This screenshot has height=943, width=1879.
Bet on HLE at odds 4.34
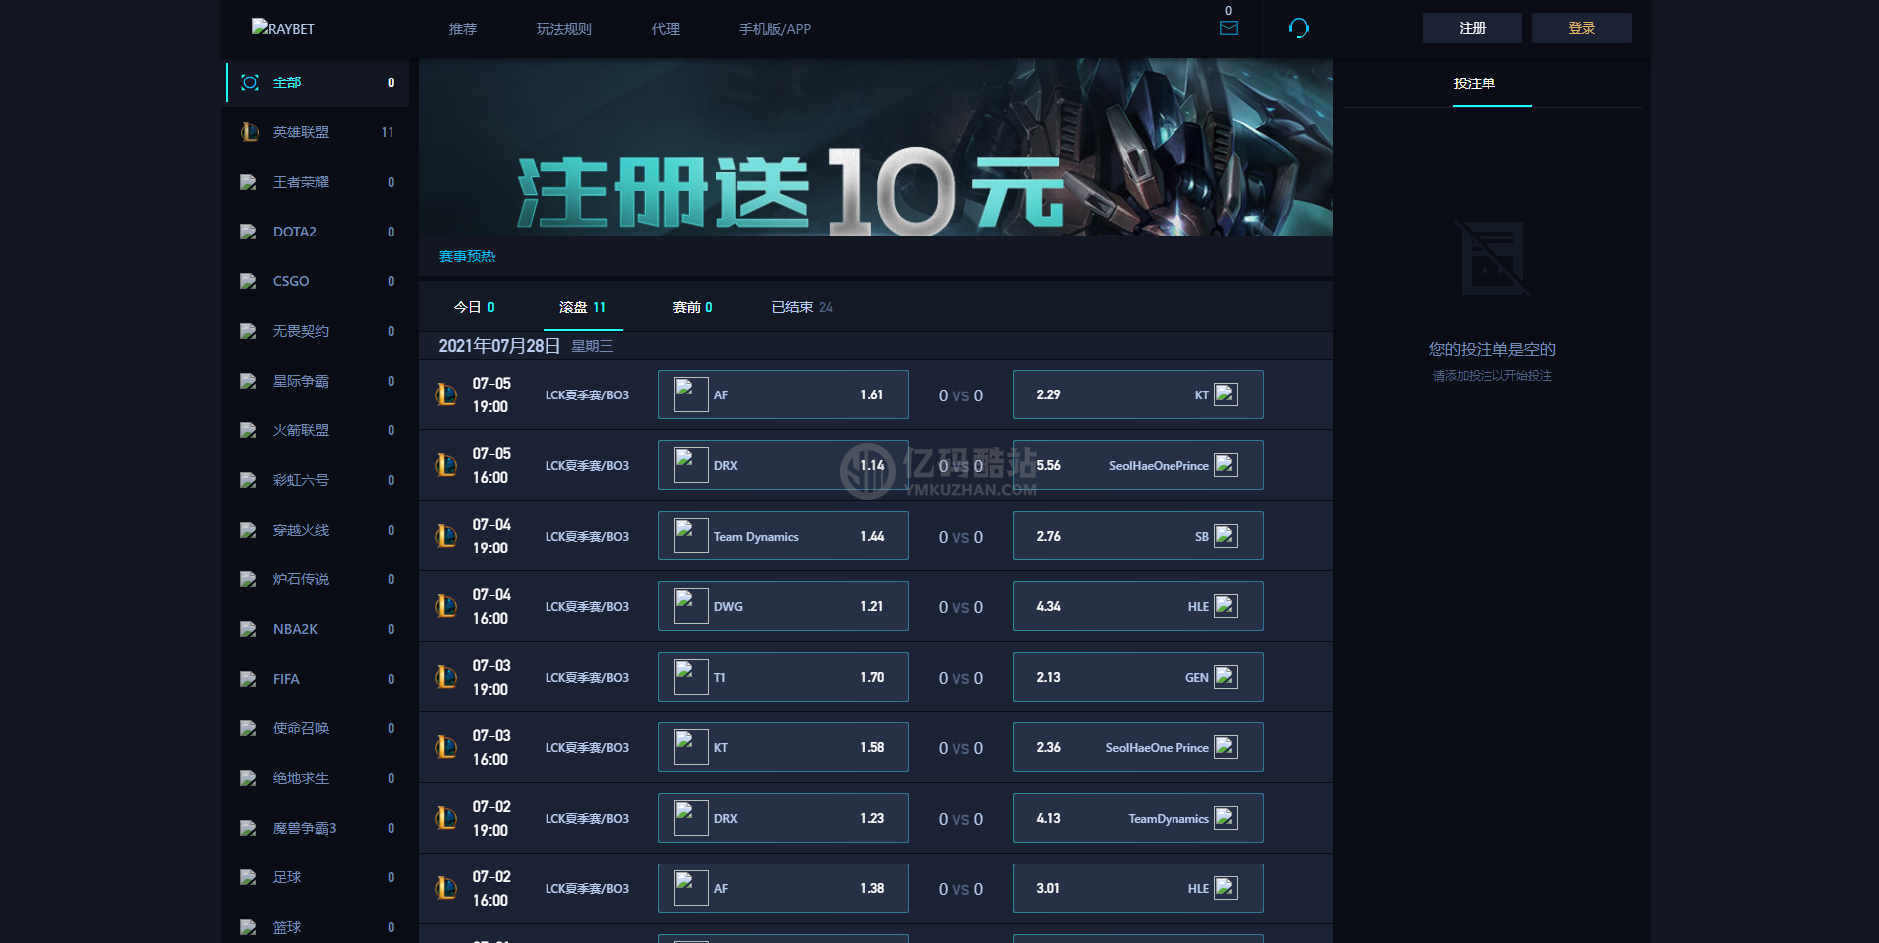(1138, 606)
